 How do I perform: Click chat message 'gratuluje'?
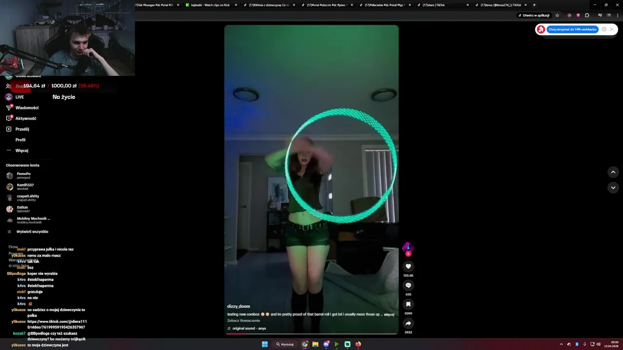point(35,292)
